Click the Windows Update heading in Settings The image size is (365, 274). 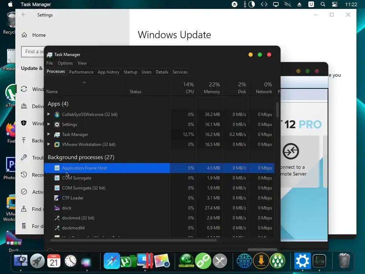tap(174, 35)
